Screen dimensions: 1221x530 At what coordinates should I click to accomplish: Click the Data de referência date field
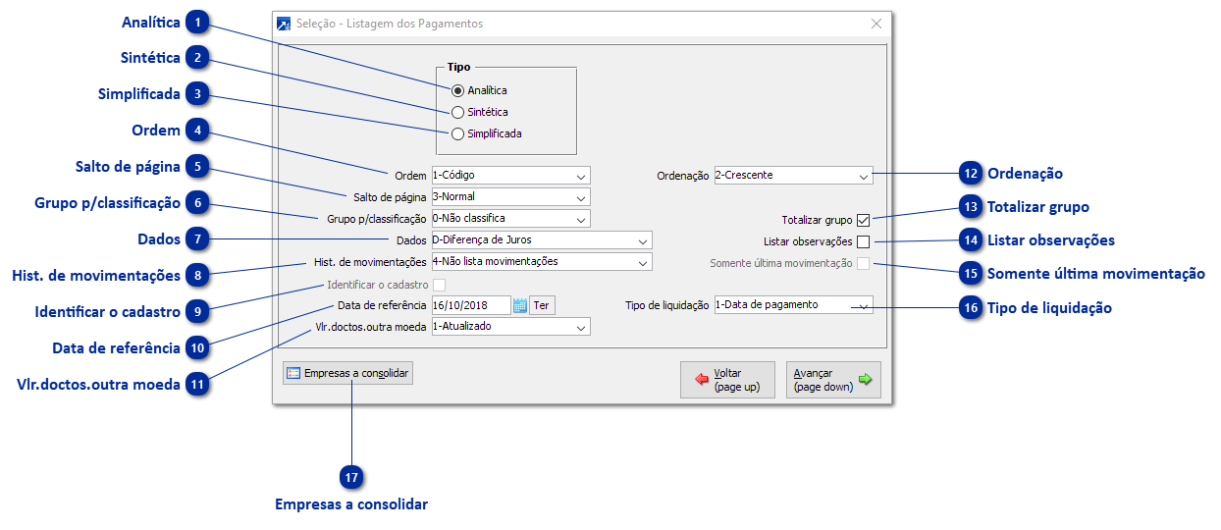click(470, 305)
